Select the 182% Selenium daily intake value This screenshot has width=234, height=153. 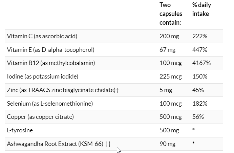click(x=199, y=103)
